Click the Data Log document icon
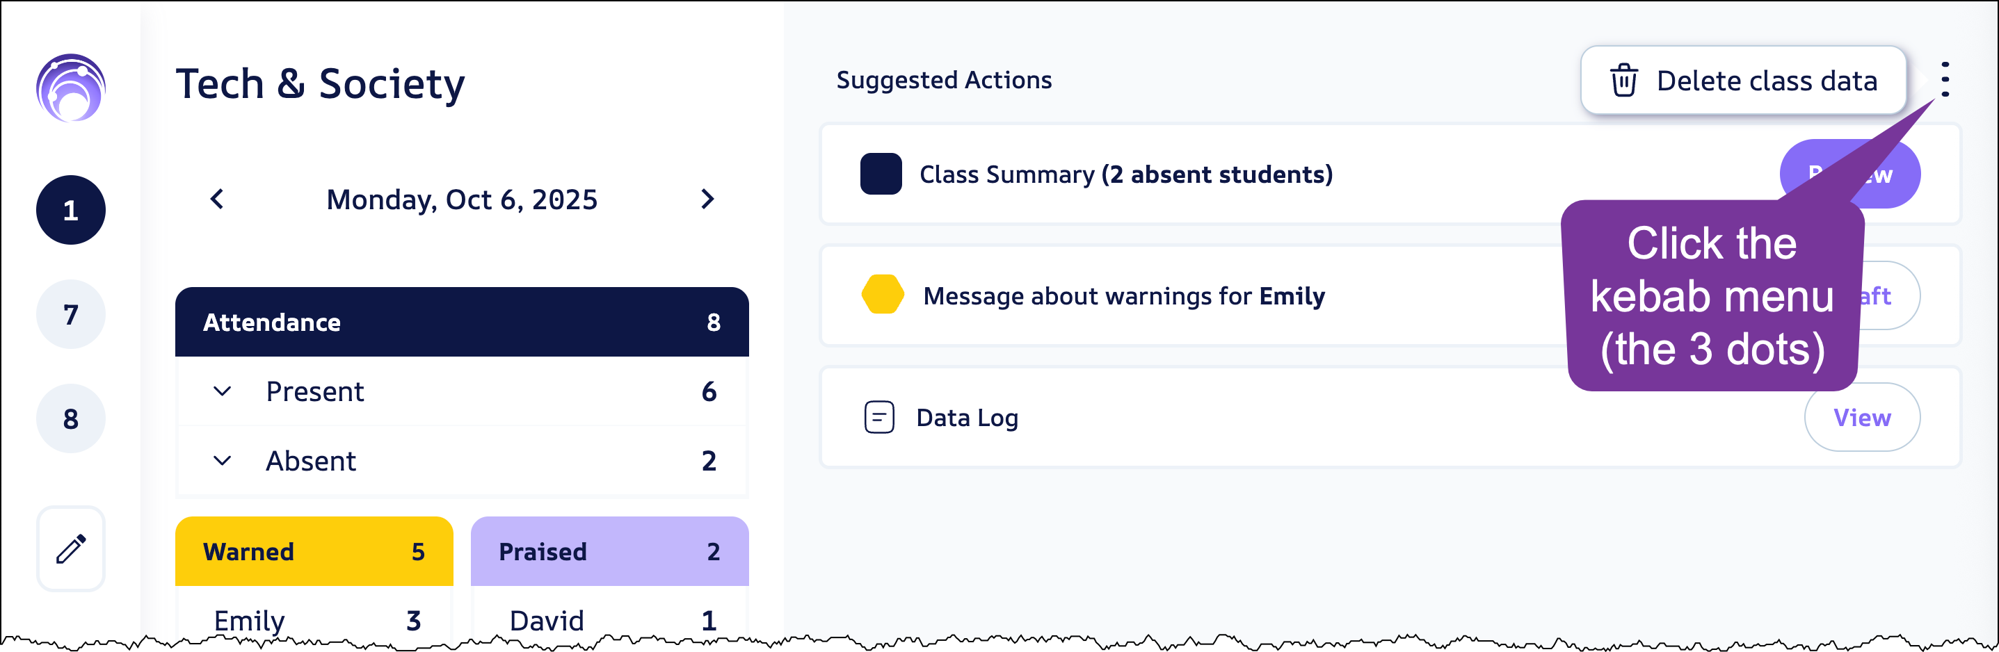 click(879, 417)
